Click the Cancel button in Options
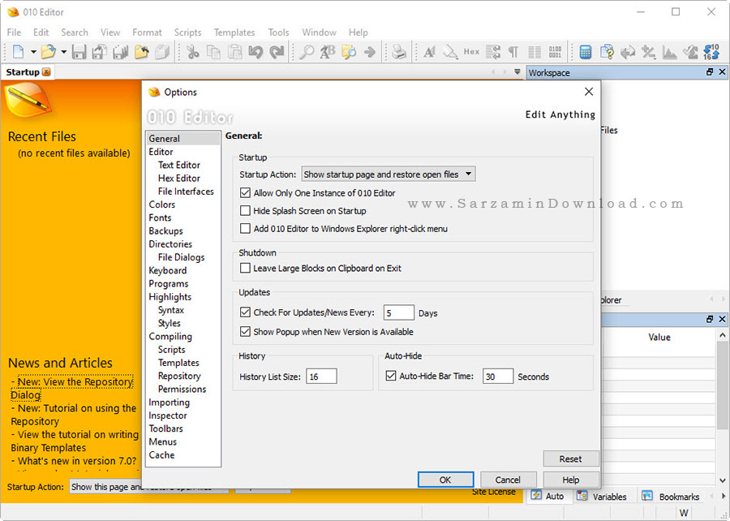This screenshot has height=521, width=730. coord(508,480)
